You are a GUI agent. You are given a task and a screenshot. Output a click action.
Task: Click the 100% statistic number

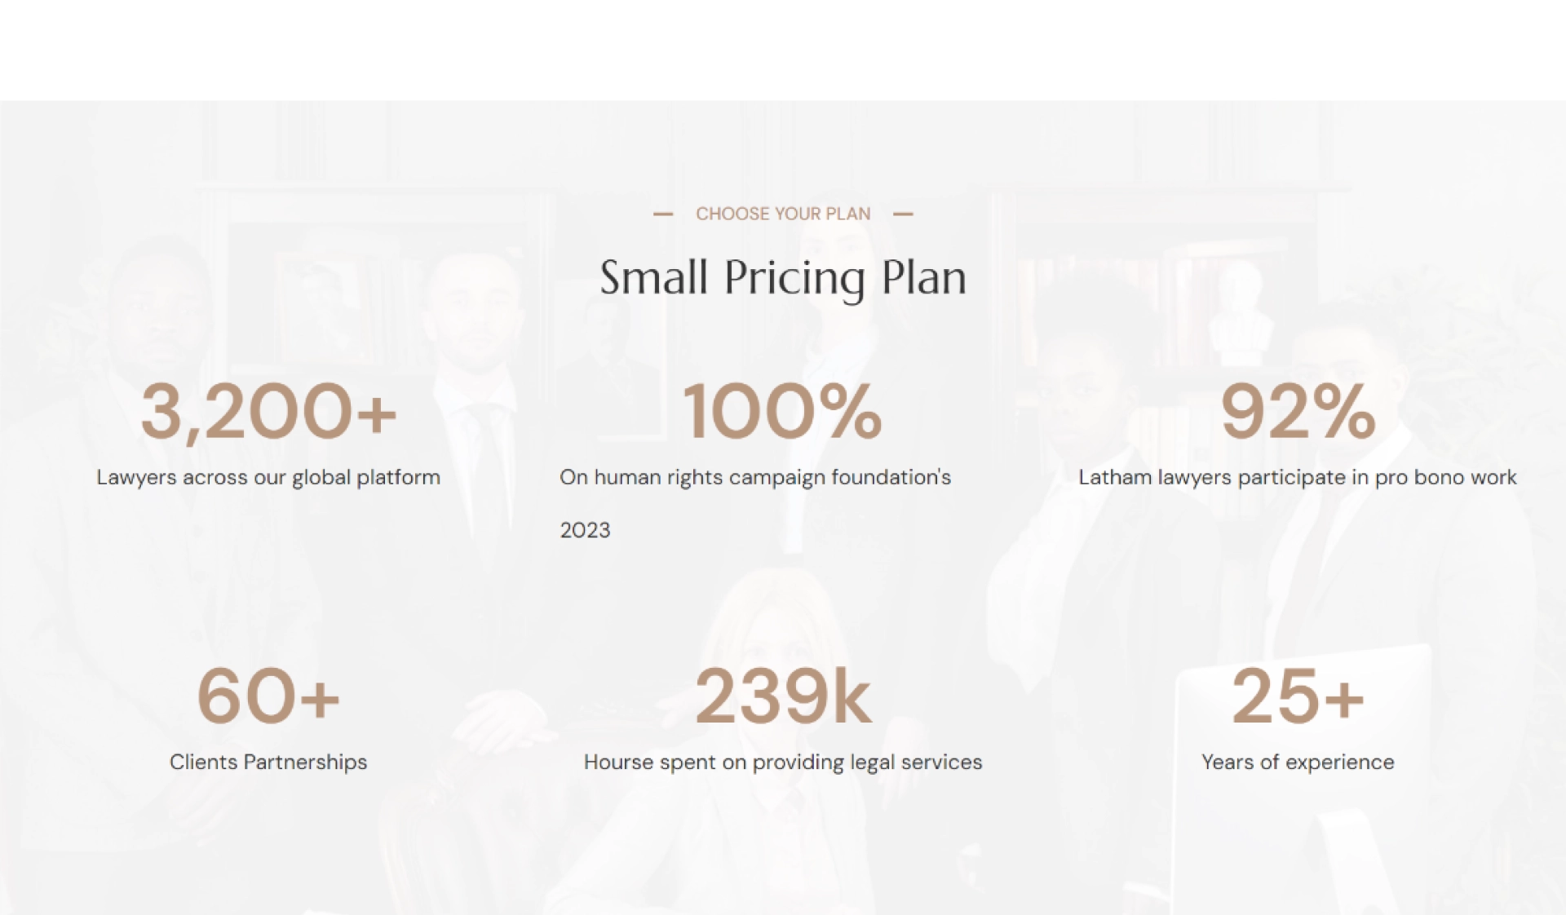click(783, 411)
